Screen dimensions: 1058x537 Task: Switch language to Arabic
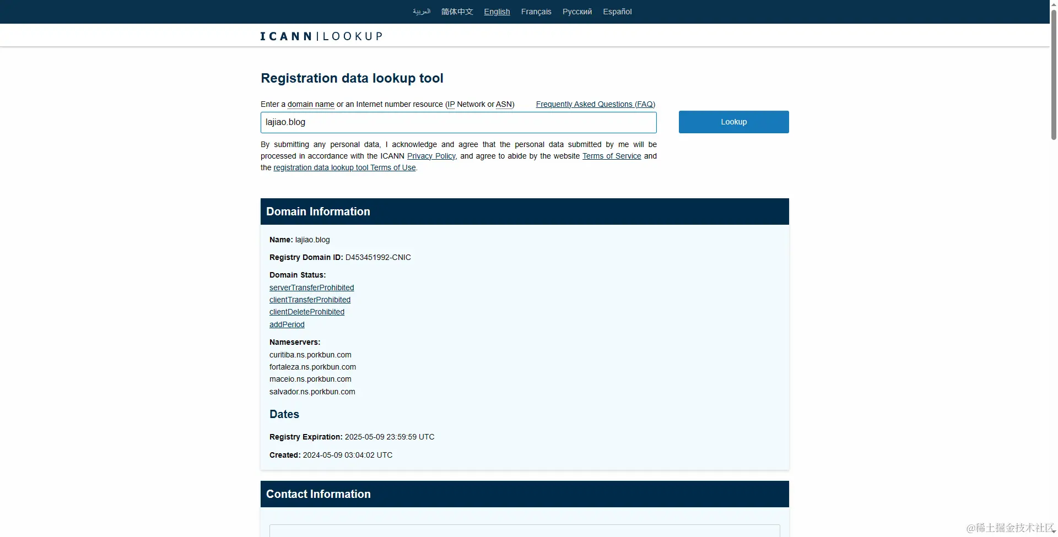422,12
